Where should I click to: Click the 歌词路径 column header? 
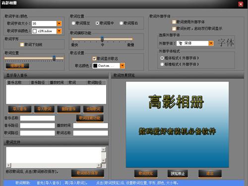pyautogui.click(x=96, y=82)
